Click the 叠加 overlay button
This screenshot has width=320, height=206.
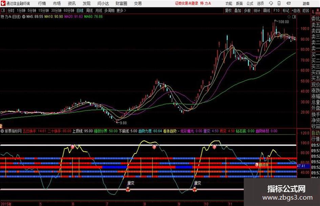238,10
